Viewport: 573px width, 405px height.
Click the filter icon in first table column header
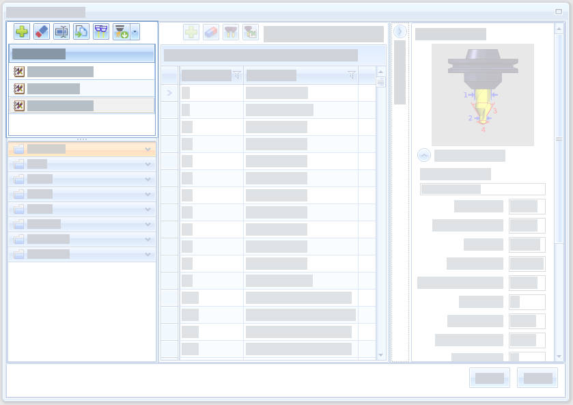tap(237, 75)
